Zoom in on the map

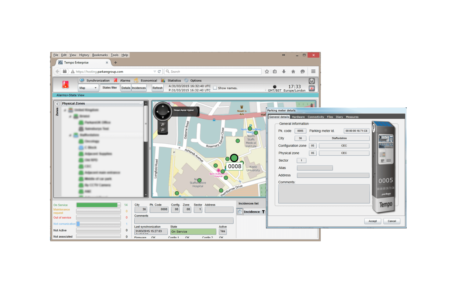coord(163,124)
